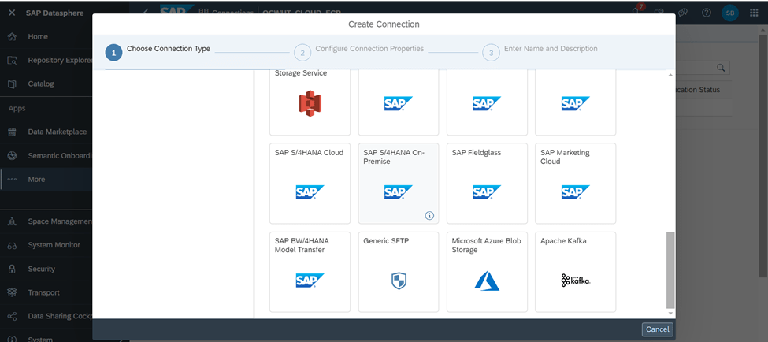The width and height of the screenshot is (768, 342).
Task: Click the scrollbar down arrow
Action: pyautogui.click(x=670, y=313)
